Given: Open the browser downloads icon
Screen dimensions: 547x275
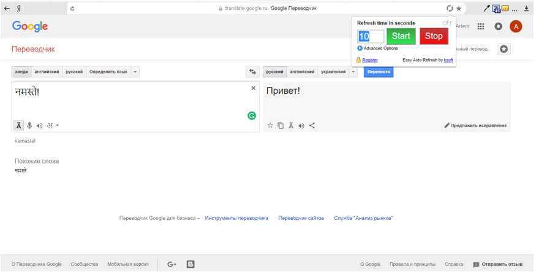Looking at the screenshot, I should (x=526, y=9).
